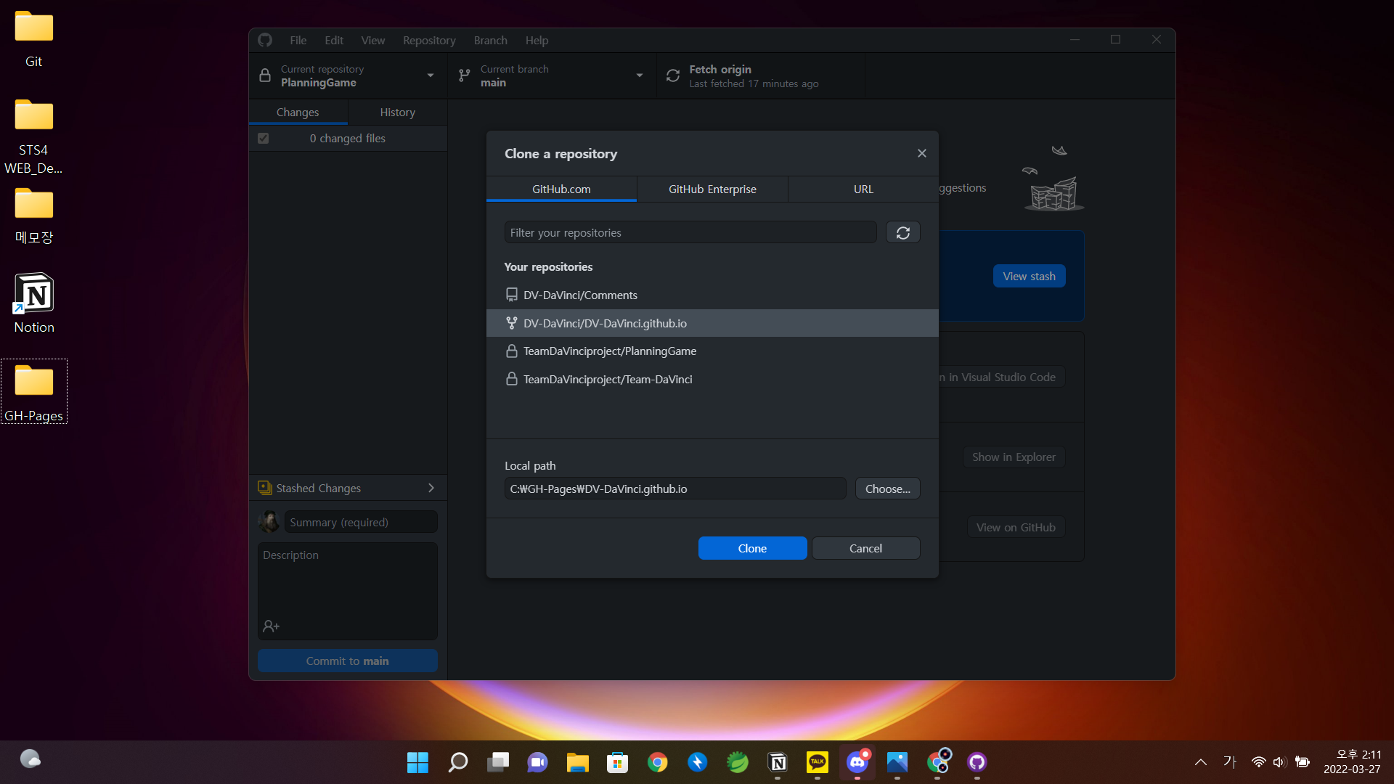
Task: Open KakaoTalk from the taskbar
Action: click(817, 761)
